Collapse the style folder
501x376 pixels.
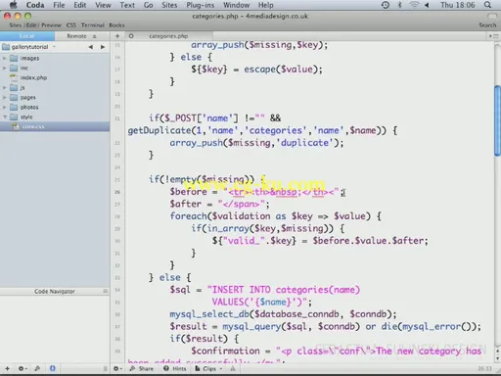(x=5, y=117)
